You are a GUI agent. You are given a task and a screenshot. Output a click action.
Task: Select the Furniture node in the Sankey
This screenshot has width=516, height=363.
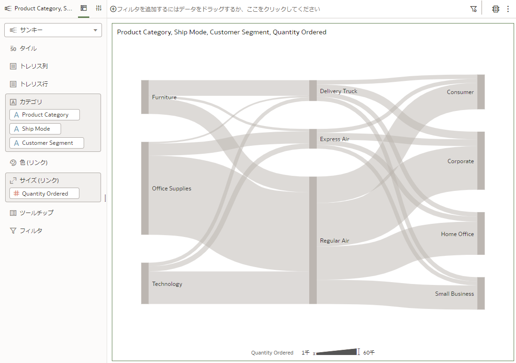coord(145,97)
